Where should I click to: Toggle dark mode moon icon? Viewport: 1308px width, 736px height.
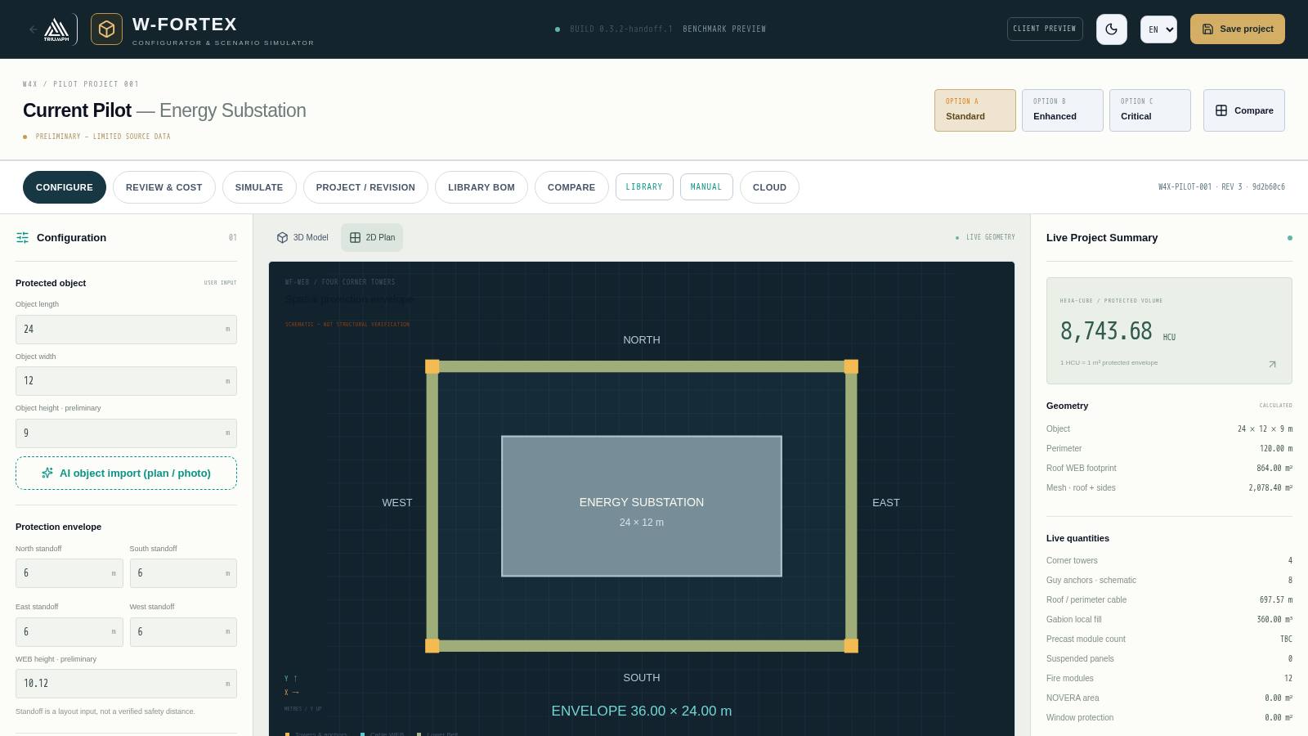click(x=1112, y=29)
